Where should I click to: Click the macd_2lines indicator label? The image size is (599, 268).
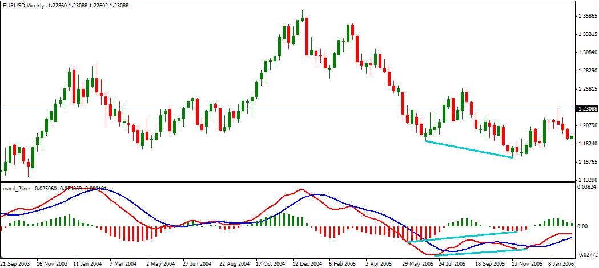[17, 187]
